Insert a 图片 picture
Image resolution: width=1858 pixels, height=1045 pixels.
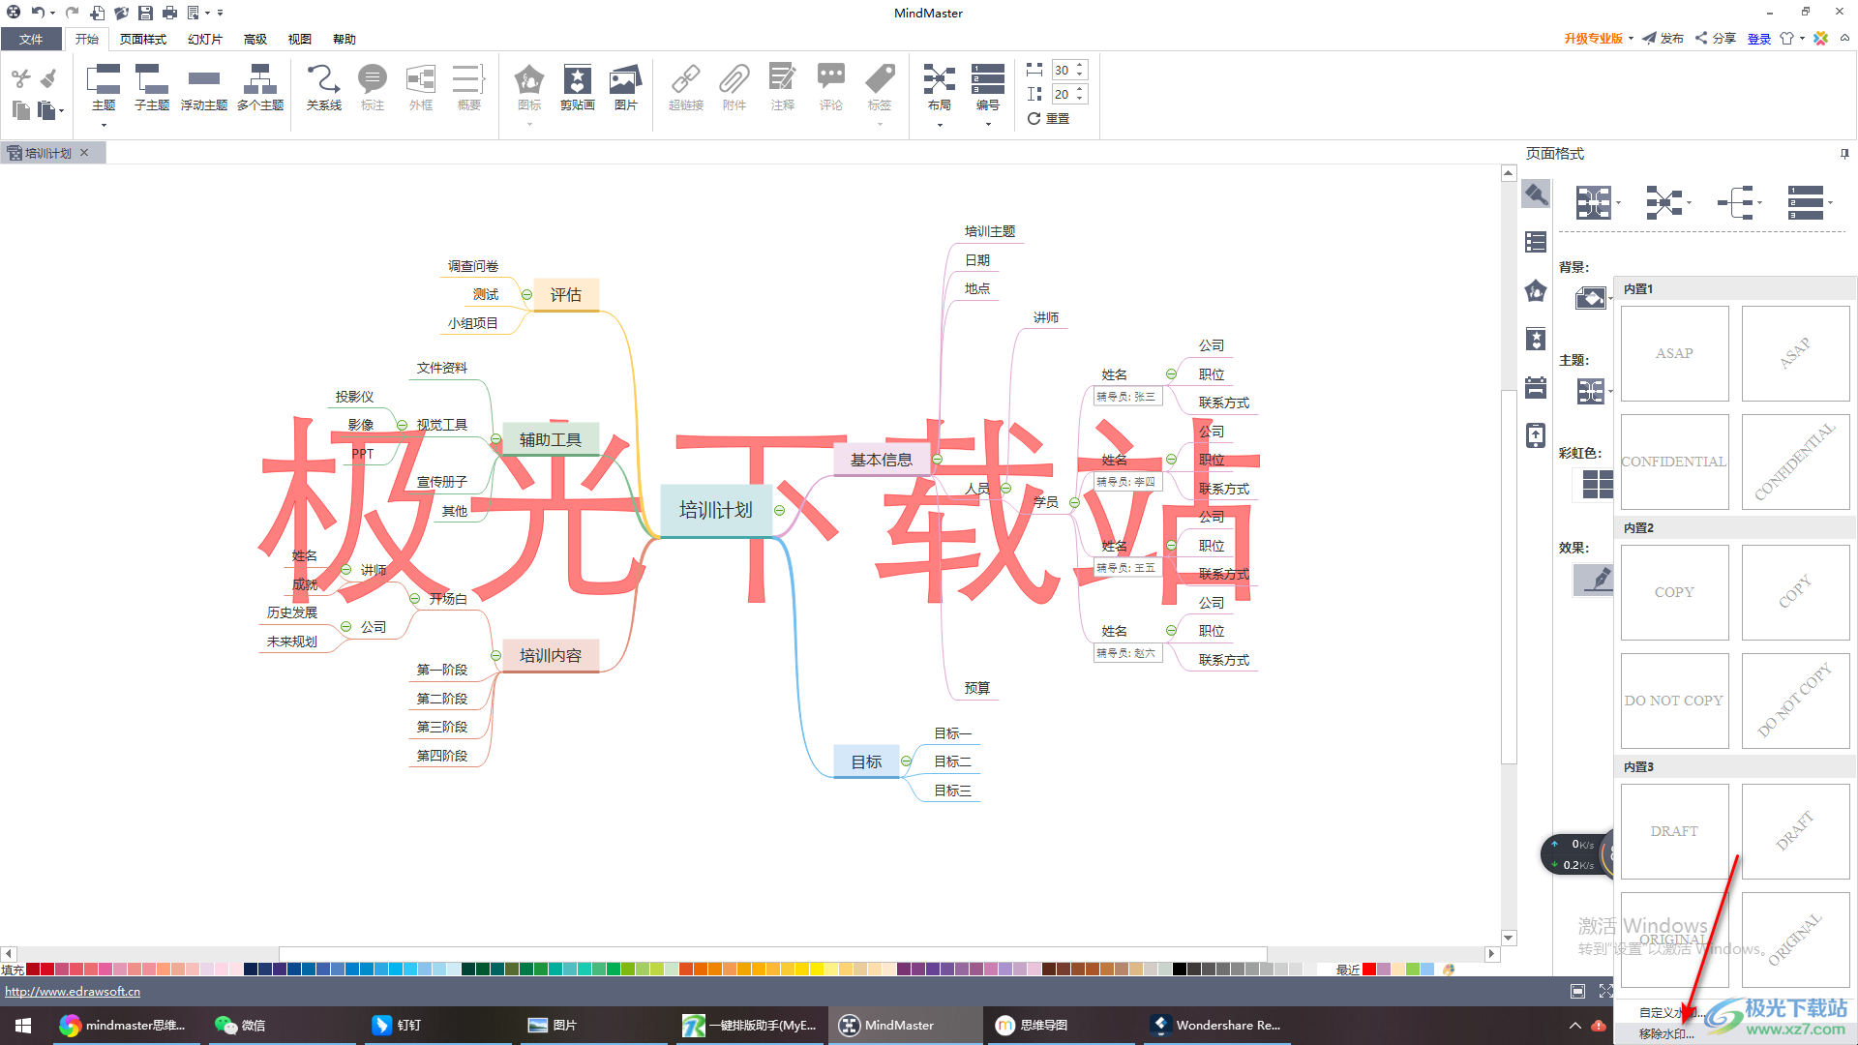tap(626, 88)
